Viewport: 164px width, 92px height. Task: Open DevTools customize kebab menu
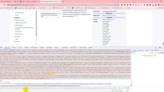163,48
